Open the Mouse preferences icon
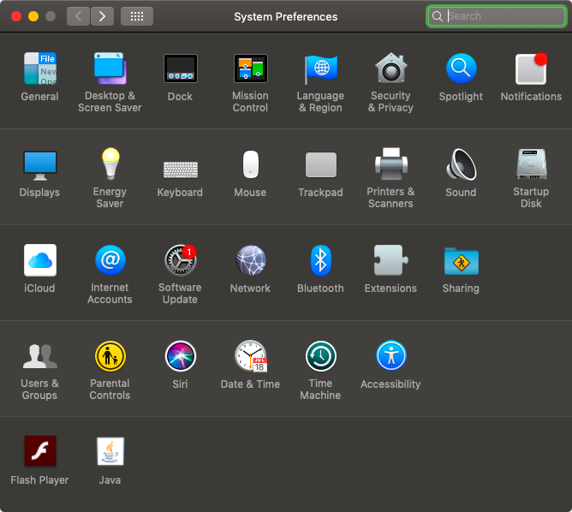 coord(251,164)
